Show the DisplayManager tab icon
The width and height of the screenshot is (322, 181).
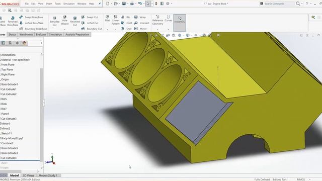pyautogui.click(x=24, y=43)
